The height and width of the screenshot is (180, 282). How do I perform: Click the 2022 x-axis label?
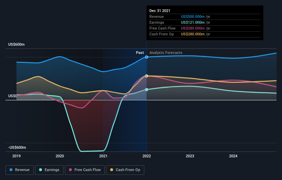[x=147, y=156]
